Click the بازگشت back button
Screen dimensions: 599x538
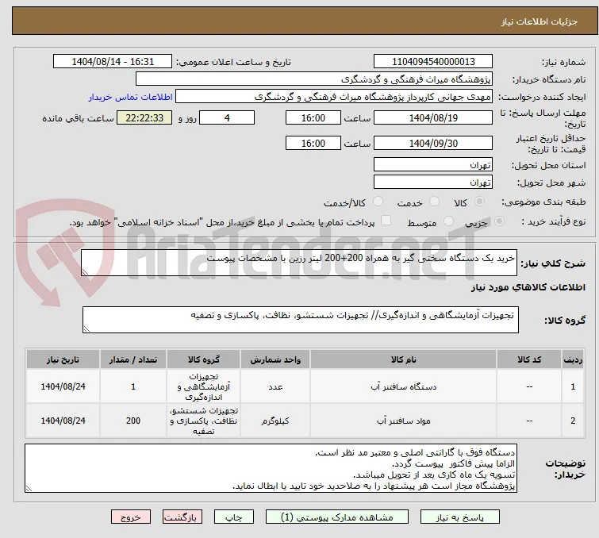click(182, 517)
